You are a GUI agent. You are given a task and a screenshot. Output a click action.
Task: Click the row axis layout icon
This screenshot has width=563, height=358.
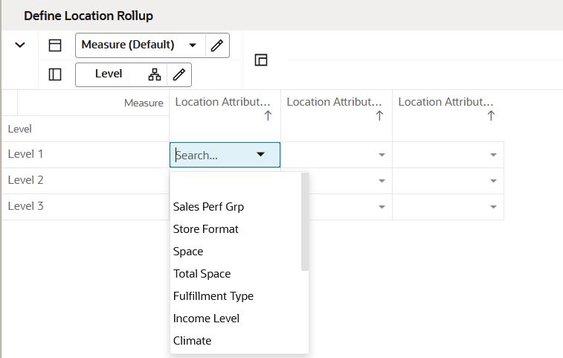click(55, 74)
